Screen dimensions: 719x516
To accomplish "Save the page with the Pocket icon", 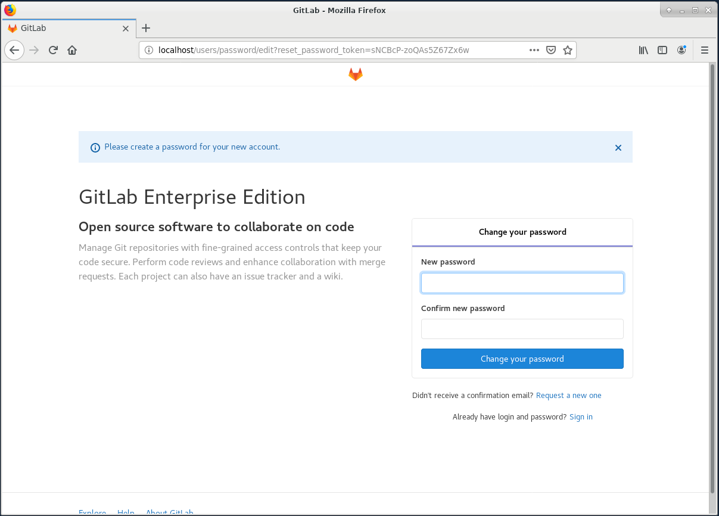I will tap(551, 50).
